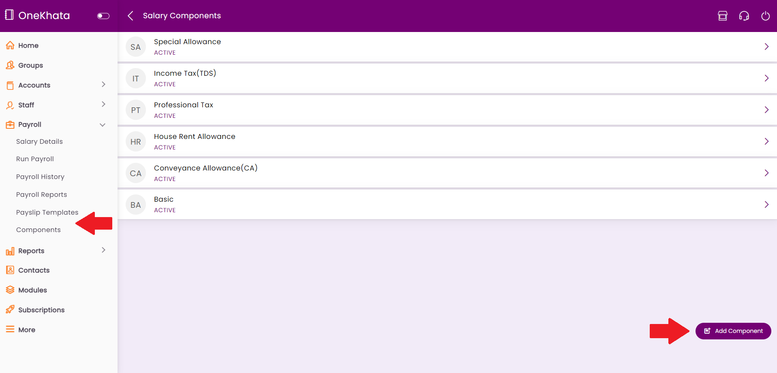Expand the Accounts menu chevron
777x373 pixels.
coord(103,84)
